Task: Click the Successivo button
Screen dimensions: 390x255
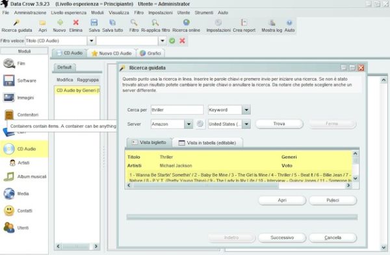Action: [x=282, y=237]
